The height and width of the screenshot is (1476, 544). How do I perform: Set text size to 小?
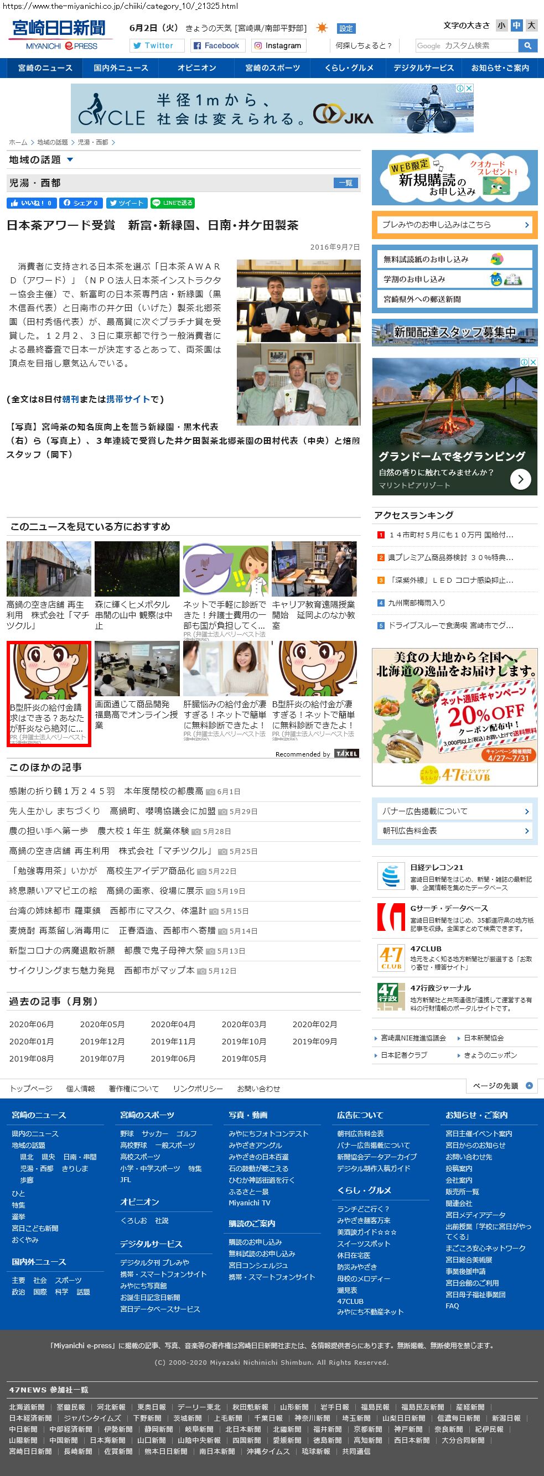click(x=501, y=25)
